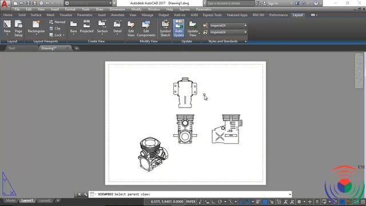This screenshot has width=366, height=206.
Task: Close the command line with X button
Action: pyautogui.click(x=79, y=194)
